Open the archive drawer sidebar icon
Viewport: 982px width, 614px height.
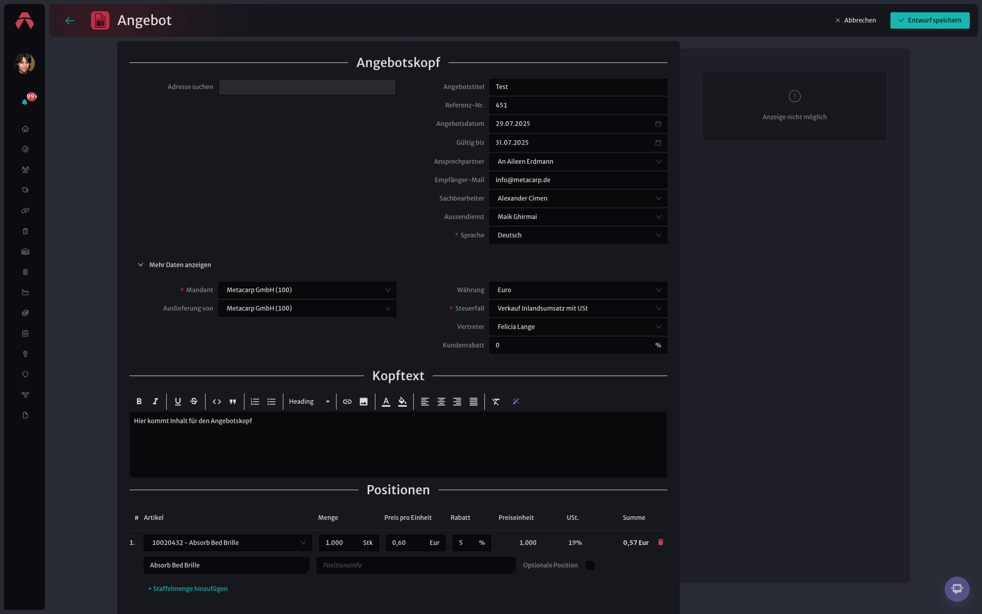(x=25, y=334)
